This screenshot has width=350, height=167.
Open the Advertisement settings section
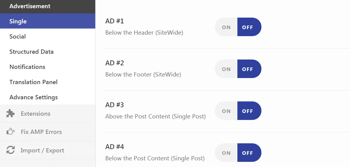30,6
